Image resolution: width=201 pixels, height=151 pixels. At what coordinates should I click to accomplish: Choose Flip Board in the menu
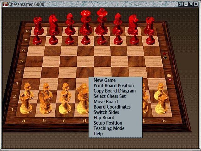(104, 118)
